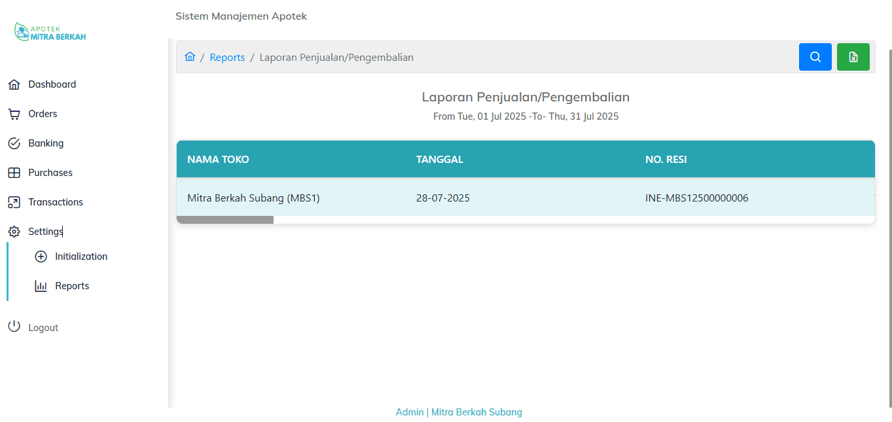Click the NAMA TOKO column header
Viewport: 892px width, 422px height.
(218, 160)
